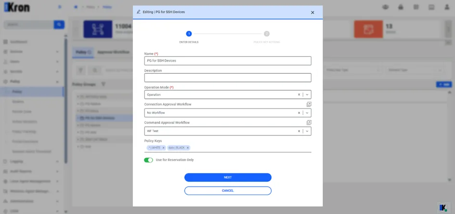Clear the WF Test selection
Viewport: 455px width, 214px height.
click(x=299, y=131)
